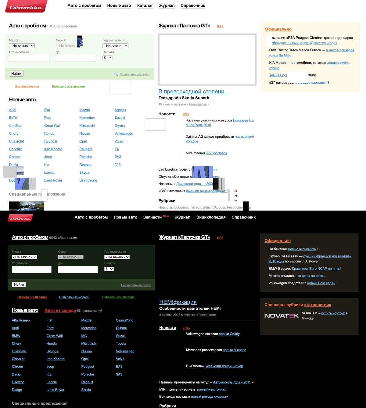
Task: Open the Серия dropdown on the dark page
Action: [71, 257]
